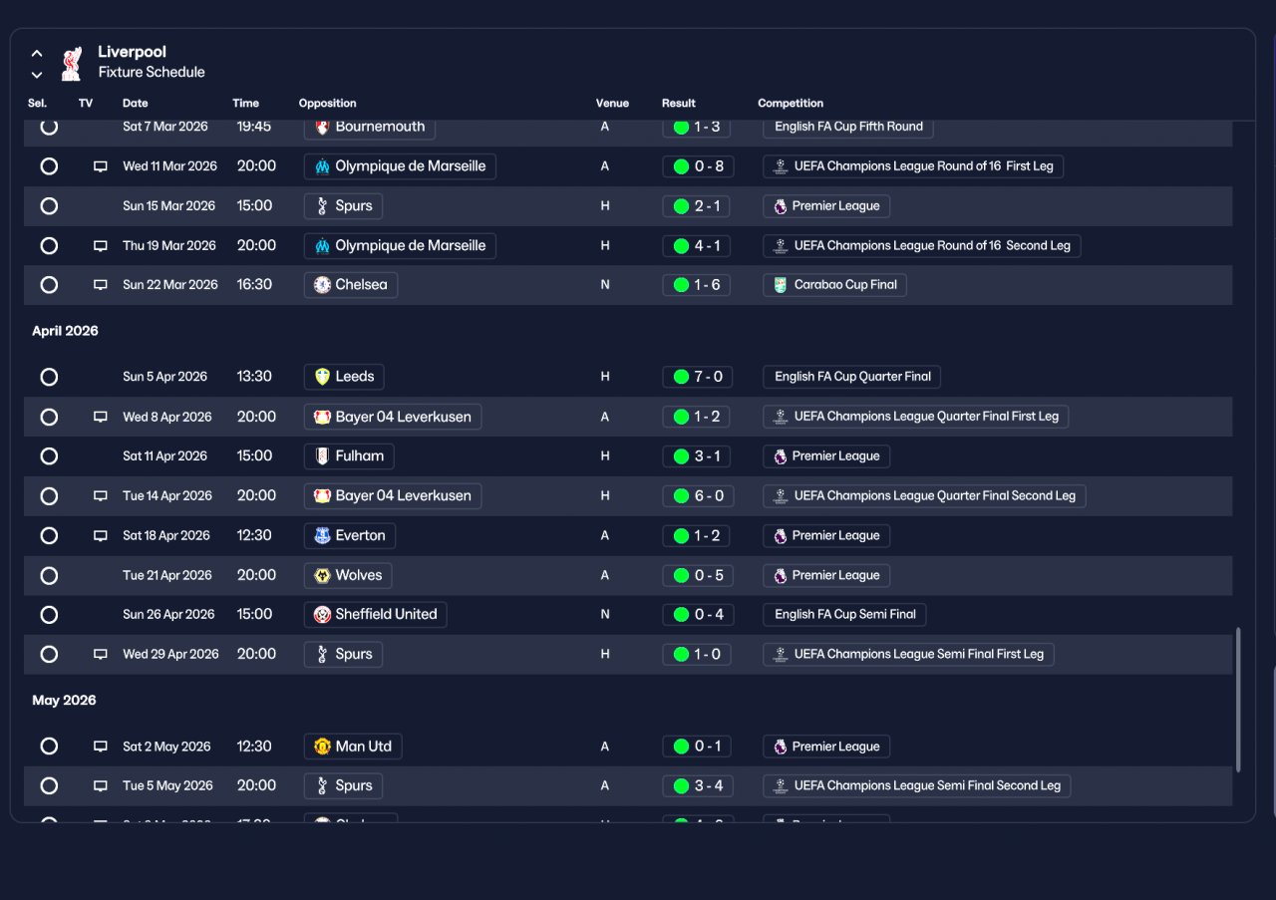Open Champions League Semi Final First Leg

tap(908, 655)
